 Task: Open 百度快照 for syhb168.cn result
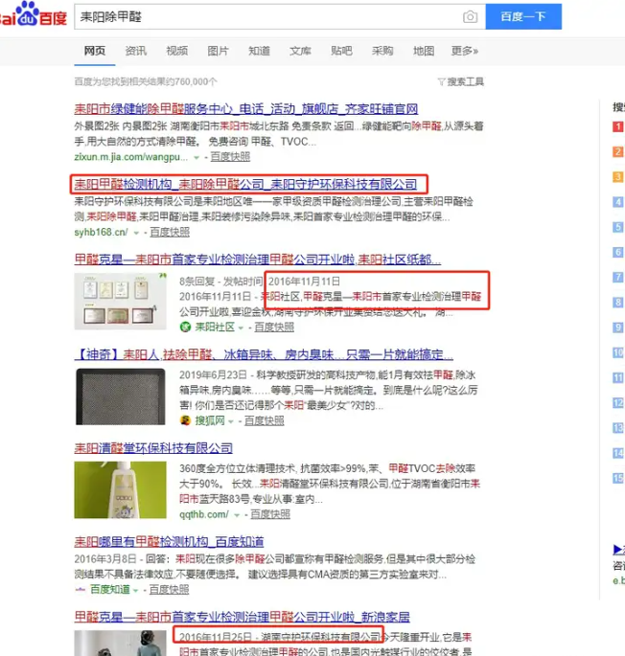[170, 232]
